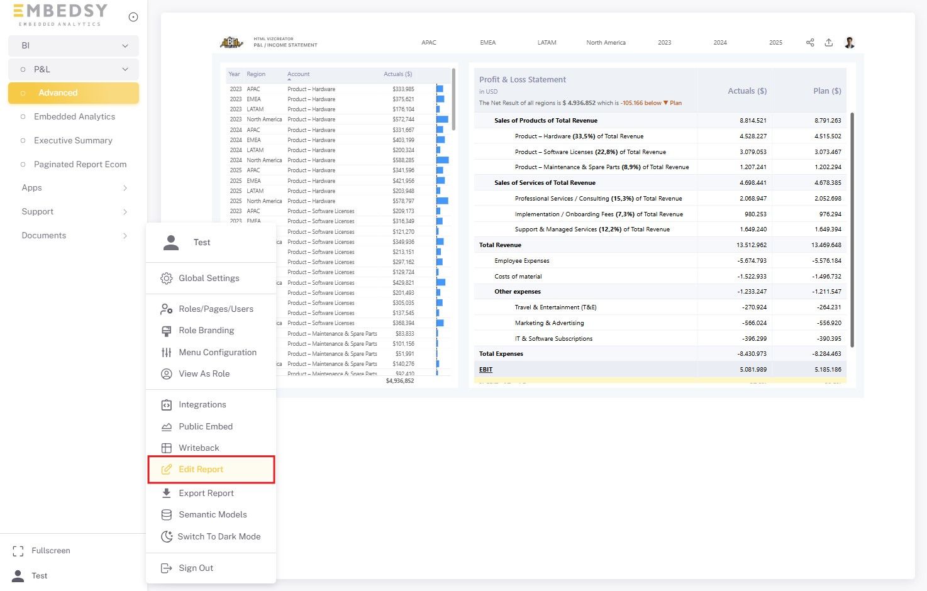The height and width of the screenshot is (591, 927).
Task: Expand the Support menu section
Action: (x=74, y=212)
